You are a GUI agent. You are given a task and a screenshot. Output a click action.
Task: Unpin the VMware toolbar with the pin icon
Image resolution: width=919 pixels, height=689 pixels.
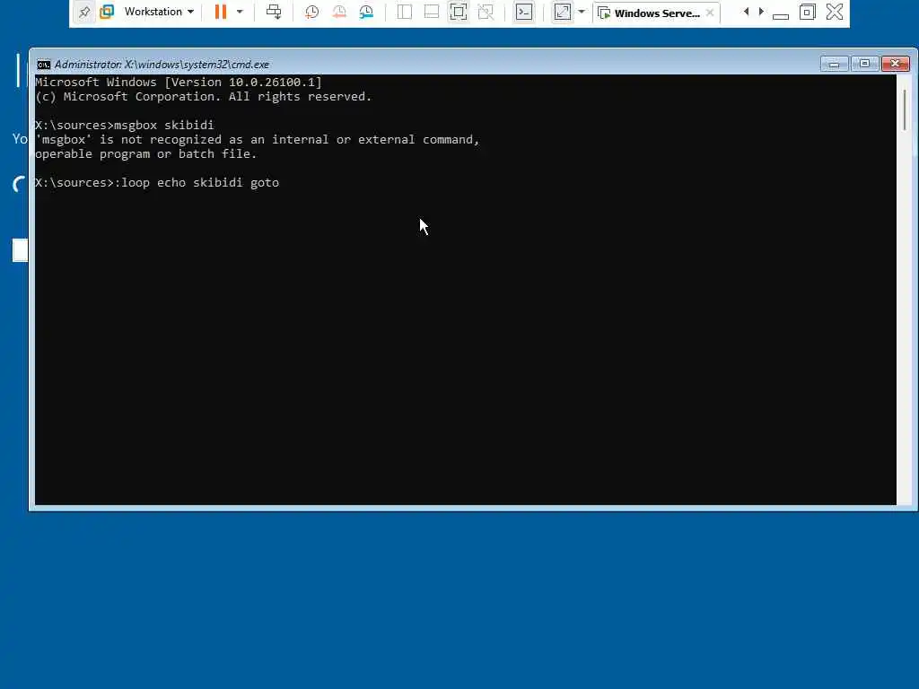click(x=84, y=12)
